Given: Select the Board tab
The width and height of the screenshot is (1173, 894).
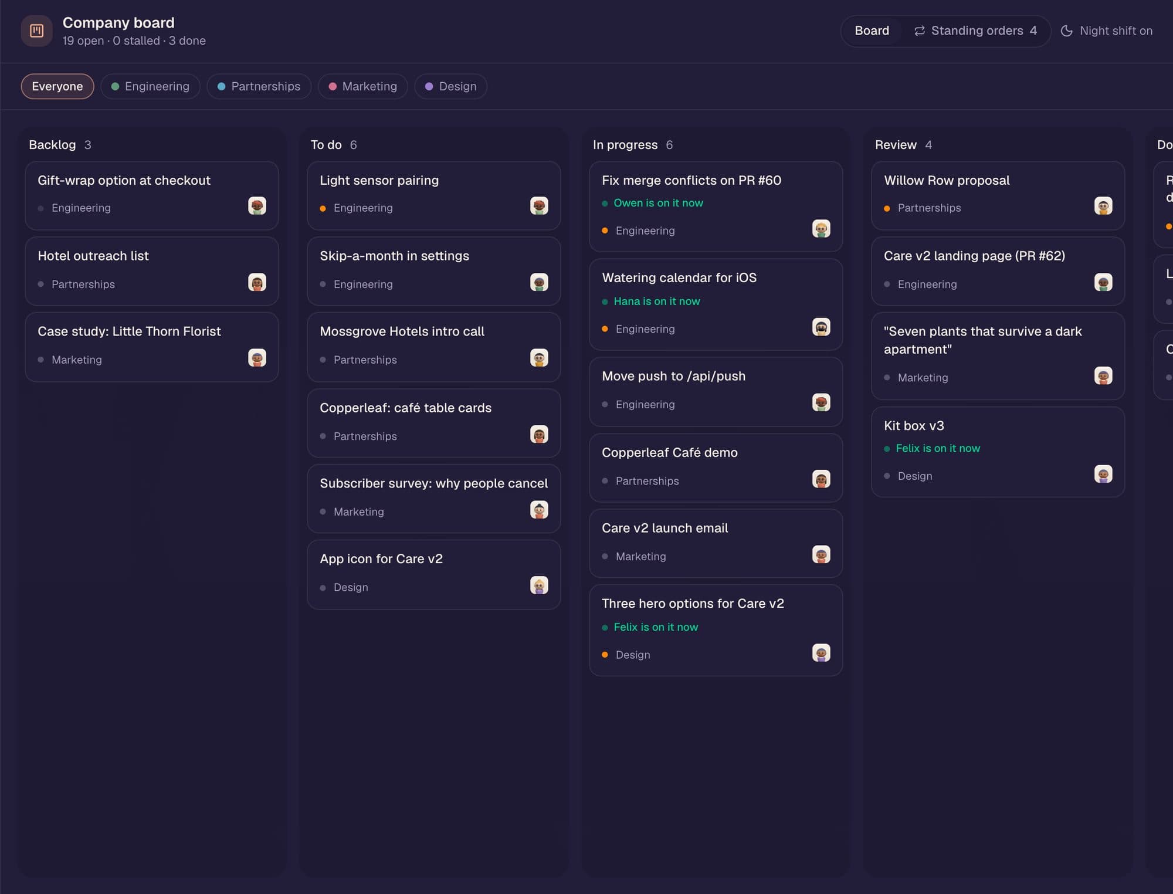Looking at the screenshot, I should pos(872,31).
